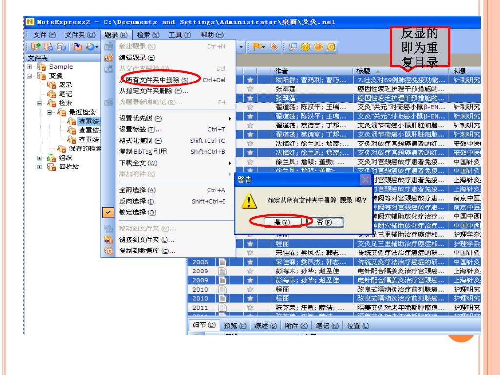Click the warning triangle icon in the dialog
The image size is (500, 375).
249,201
